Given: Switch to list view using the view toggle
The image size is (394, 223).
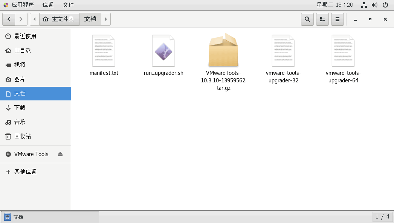Looking at the screenshot, I should coord(322,19).
